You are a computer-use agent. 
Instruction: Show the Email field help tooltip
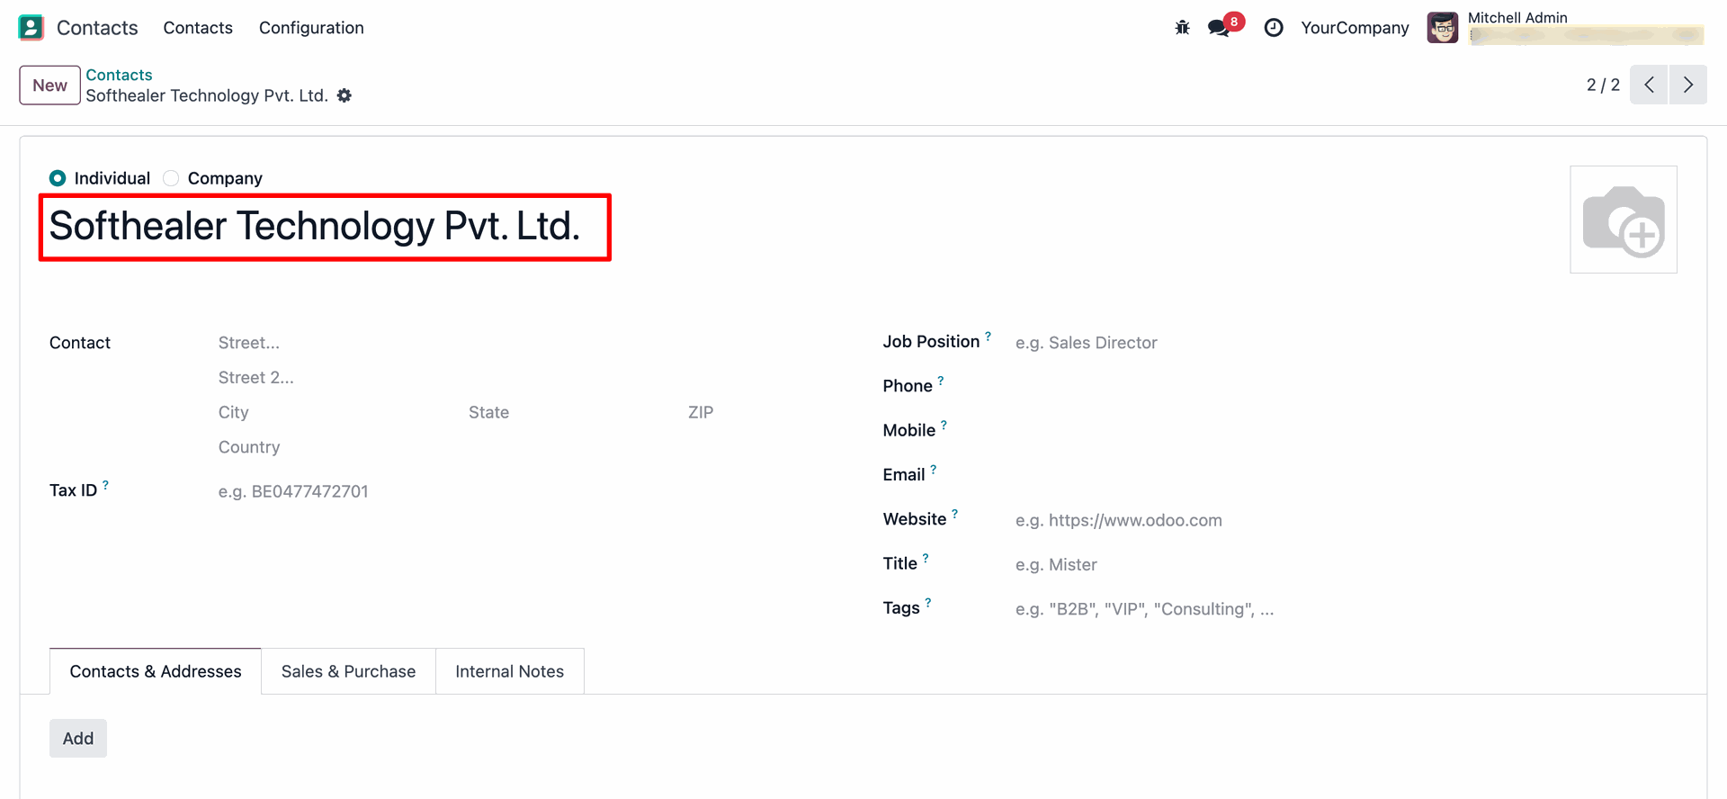(934, 469)
